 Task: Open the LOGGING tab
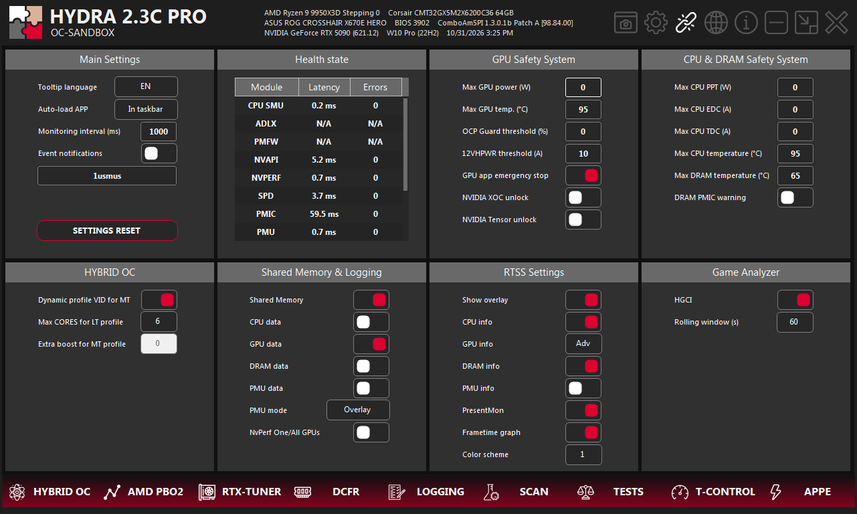(440, 492)
